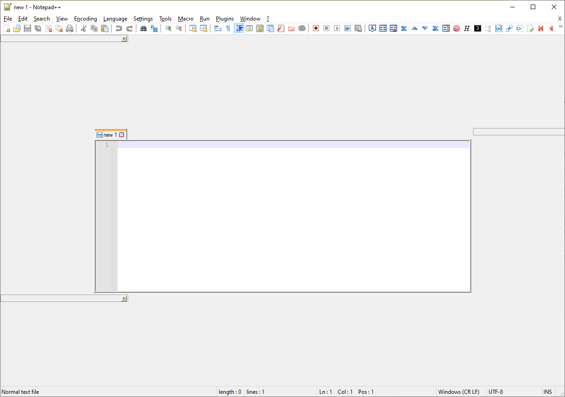This screenshot has width=565, height=397.
Task: Start macro recording with red dot icon
Action: (316, 28)
